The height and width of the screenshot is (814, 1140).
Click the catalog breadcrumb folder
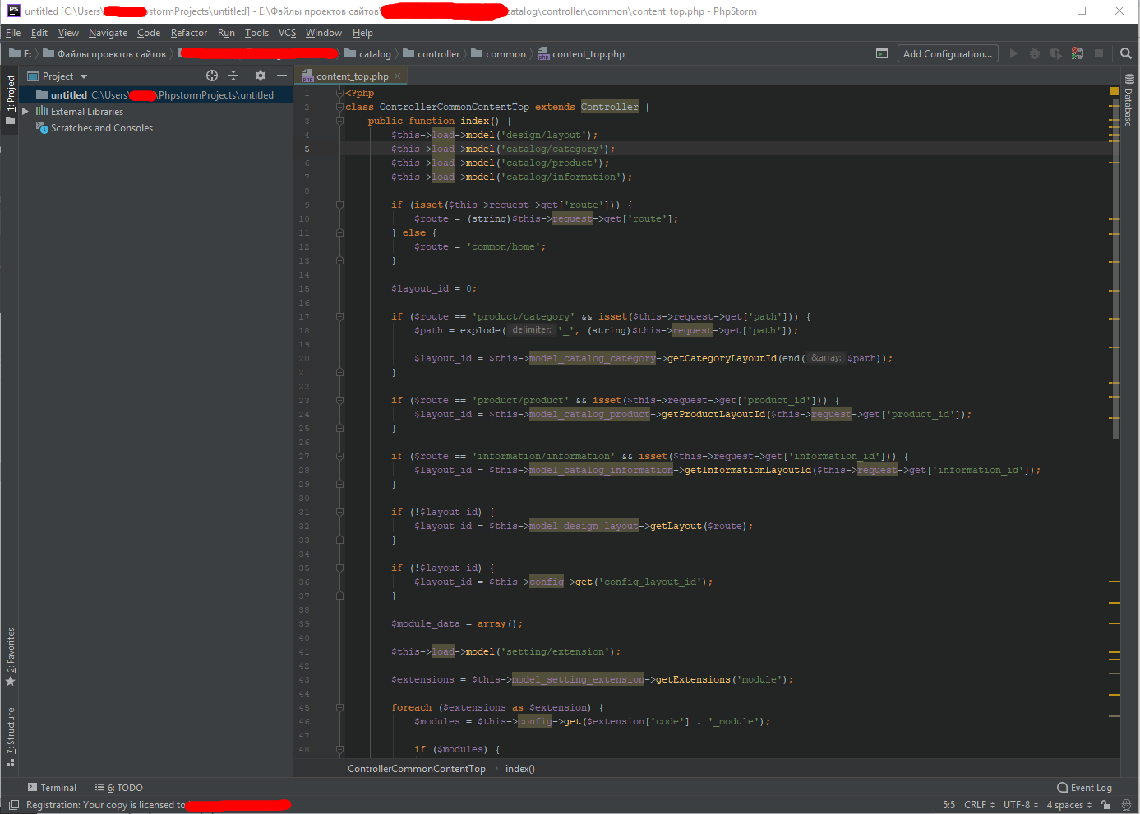pyautogui.click(x=368, y=53)
